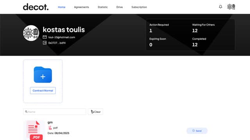This screenshot has width=250, height=140.
Task: Open the Subscription tab
Action: click(x=139, y=7)
